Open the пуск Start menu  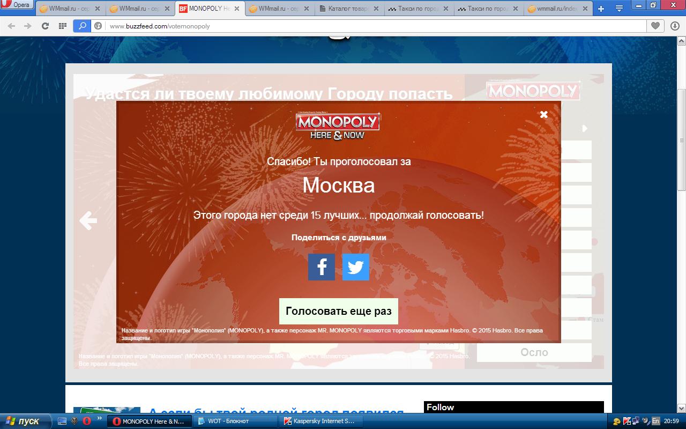tap(26, 421)
